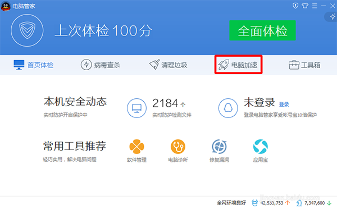Viewport: 337px width, 209px height.
Task: Switch to the 首页体检 tab
Action: pos(34,65)
